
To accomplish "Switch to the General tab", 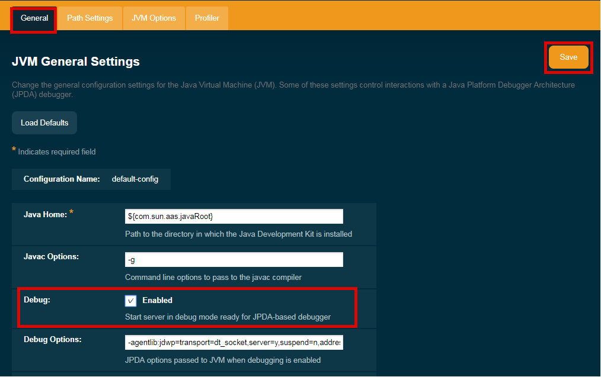I will point(34,18).
